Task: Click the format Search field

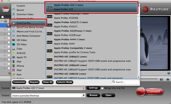Action: coord(126,82)
